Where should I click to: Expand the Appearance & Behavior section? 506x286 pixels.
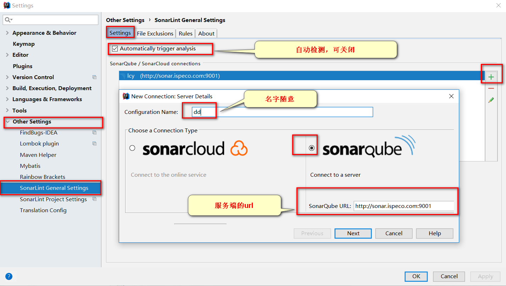tap(7, 33)
